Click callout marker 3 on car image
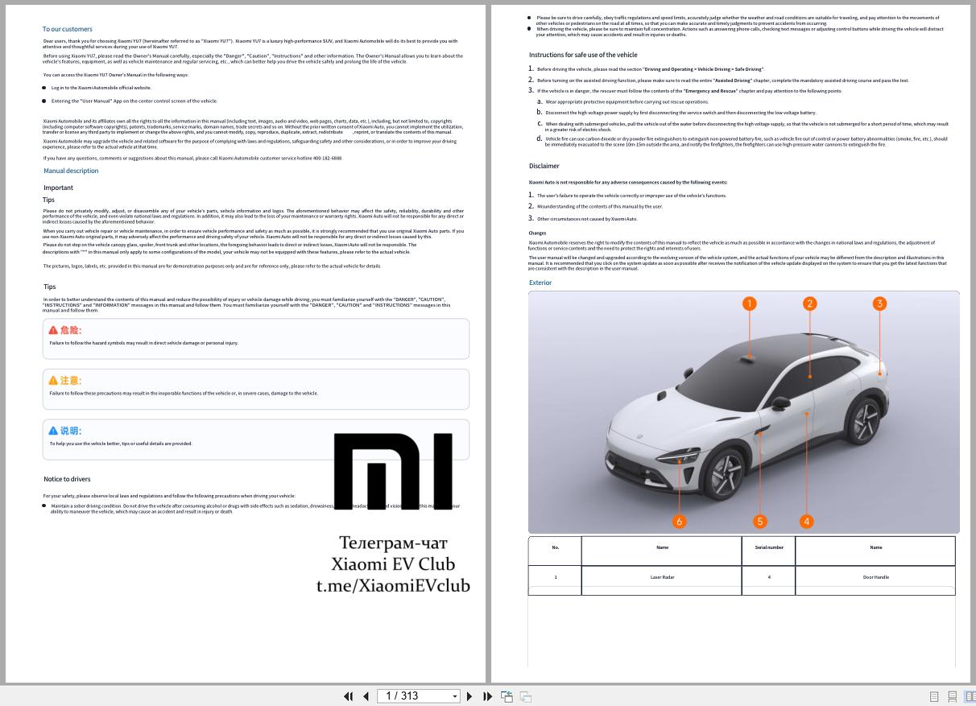Image resolution: width=976 pixels, height=706 pixels. pyautogui.click(x=879, y=303)
